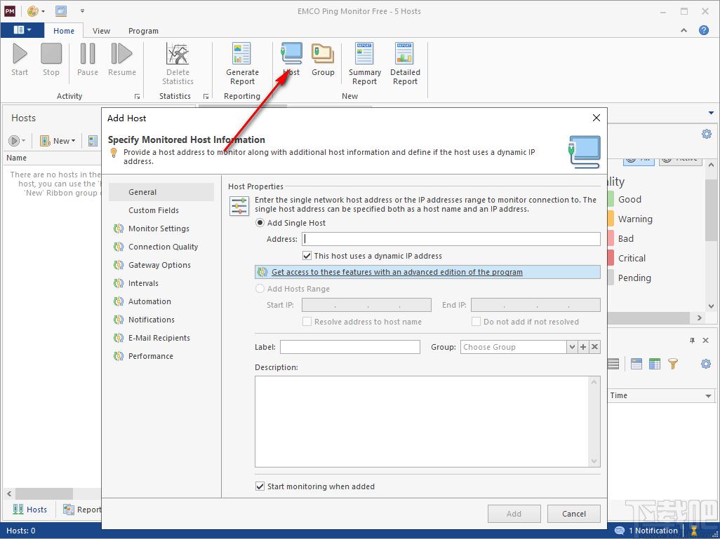Open the Detailed Report icon
720x539 pixels.
coord(405,64)
